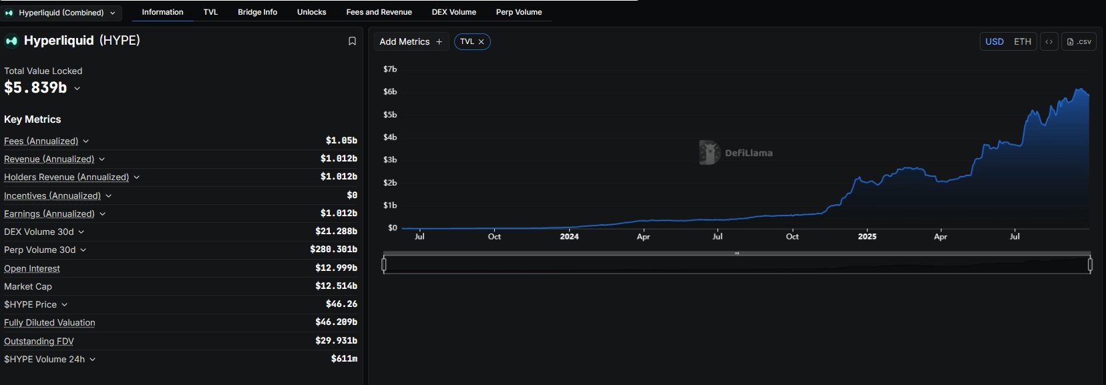Viewport: 1106px width, 385px height.
Task: Click the center grip of range slider
Action: (x=737, y=254)
